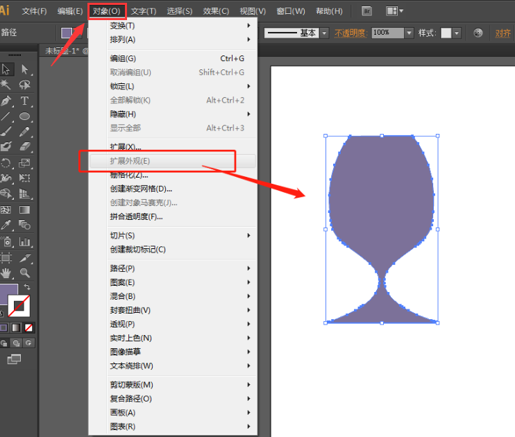Viewport: 515px width, 437px height.
Task: Select the Type tool
Action: pyautogui.click(x=25, y=101)
